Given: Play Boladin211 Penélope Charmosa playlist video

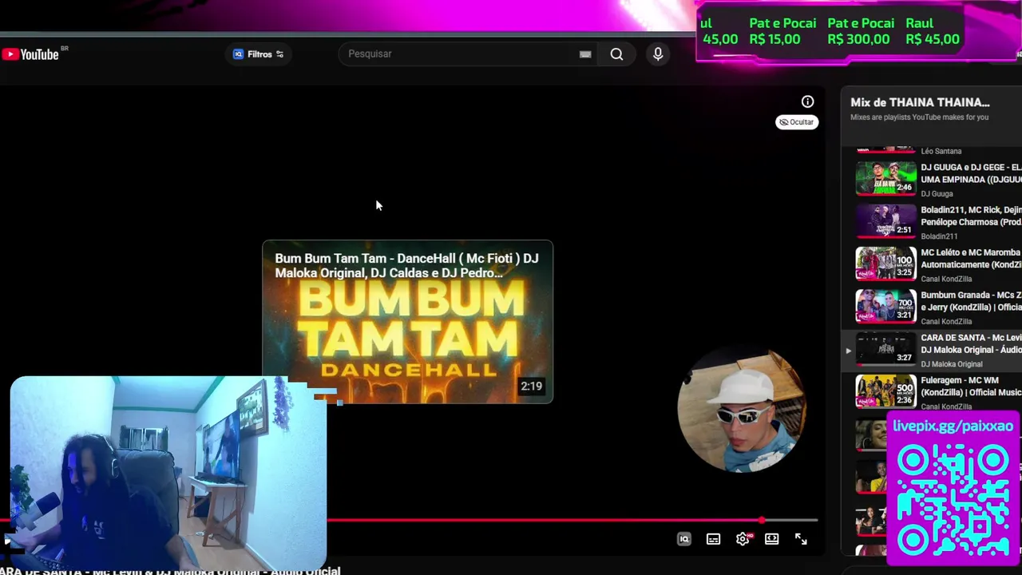Looking at the screenshot, I should [938, 221].
